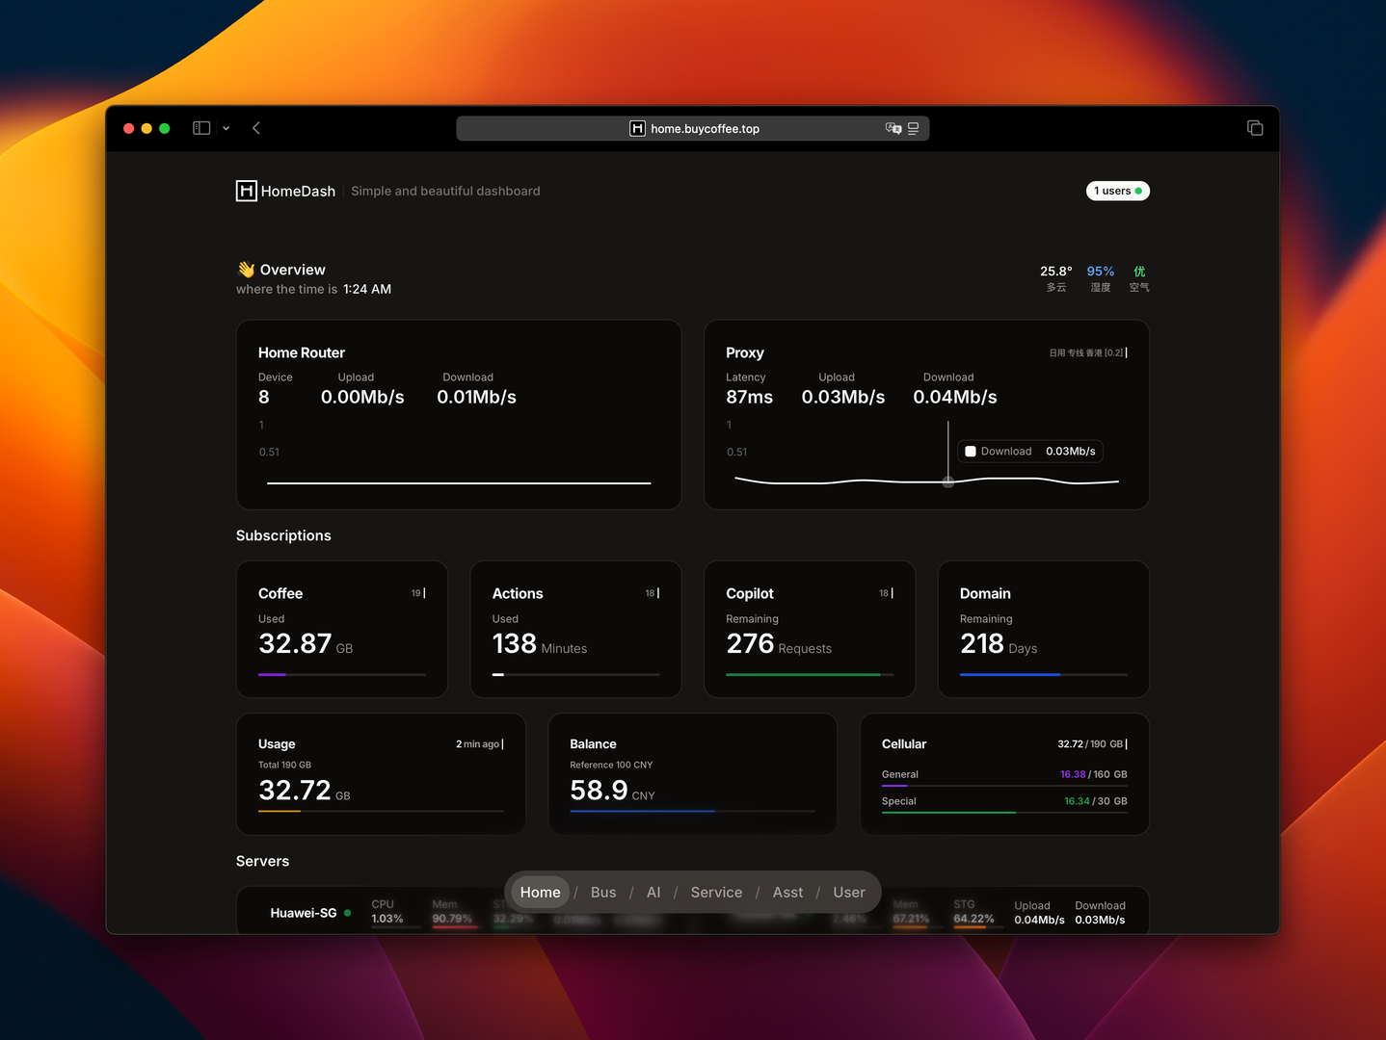Viewport: 1386px width, 1040px height.
Task: Click the HomeDash logo icon
Action: [x=245, y=191]
